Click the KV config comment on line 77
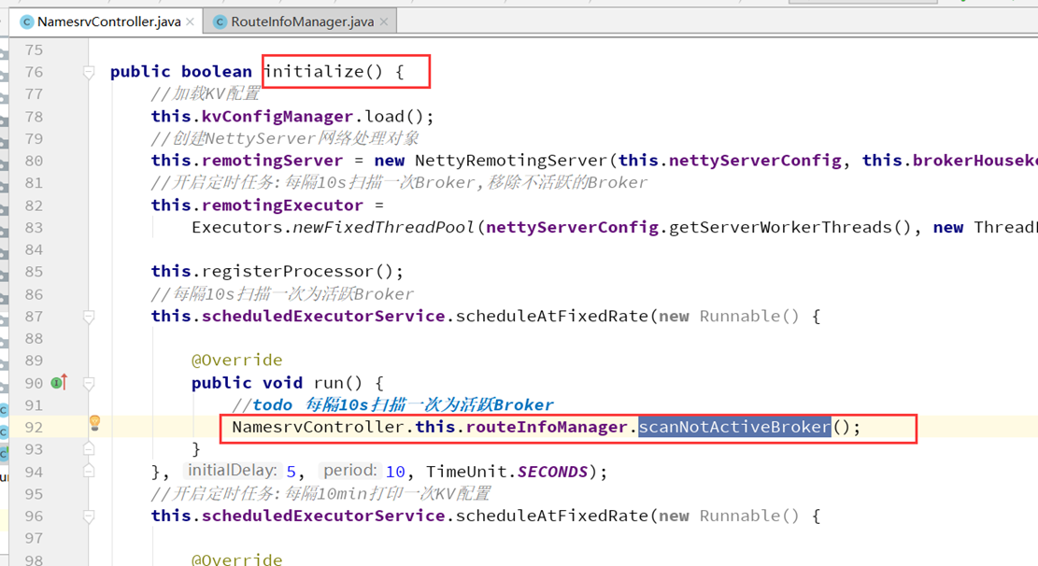The width and height of the screenshot is (1038, 566). [x=206, y=94]
